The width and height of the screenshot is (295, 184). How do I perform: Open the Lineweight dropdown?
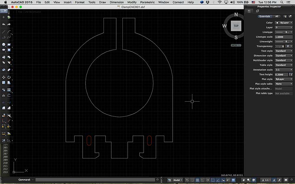click(x=283, y=42)
